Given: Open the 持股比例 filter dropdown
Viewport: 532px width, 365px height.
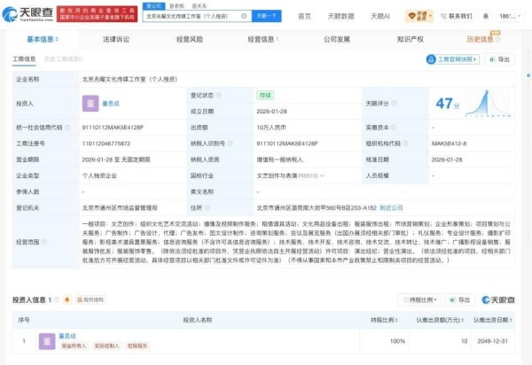Looking at the screenshot, I should [419, 300].
